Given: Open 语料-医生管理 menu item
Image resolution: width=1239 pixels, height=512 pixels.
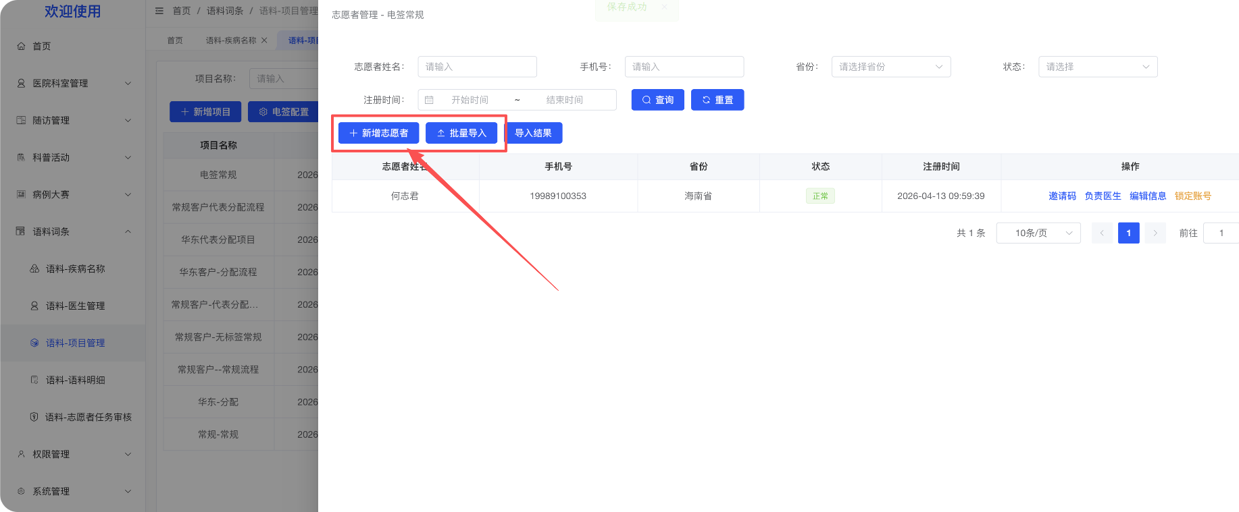Looking at the screenshot, I should (x=73, y=306).
